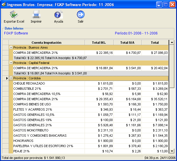
Task: Click the Exportar Excel icon
Action: (x=14, y=14)
